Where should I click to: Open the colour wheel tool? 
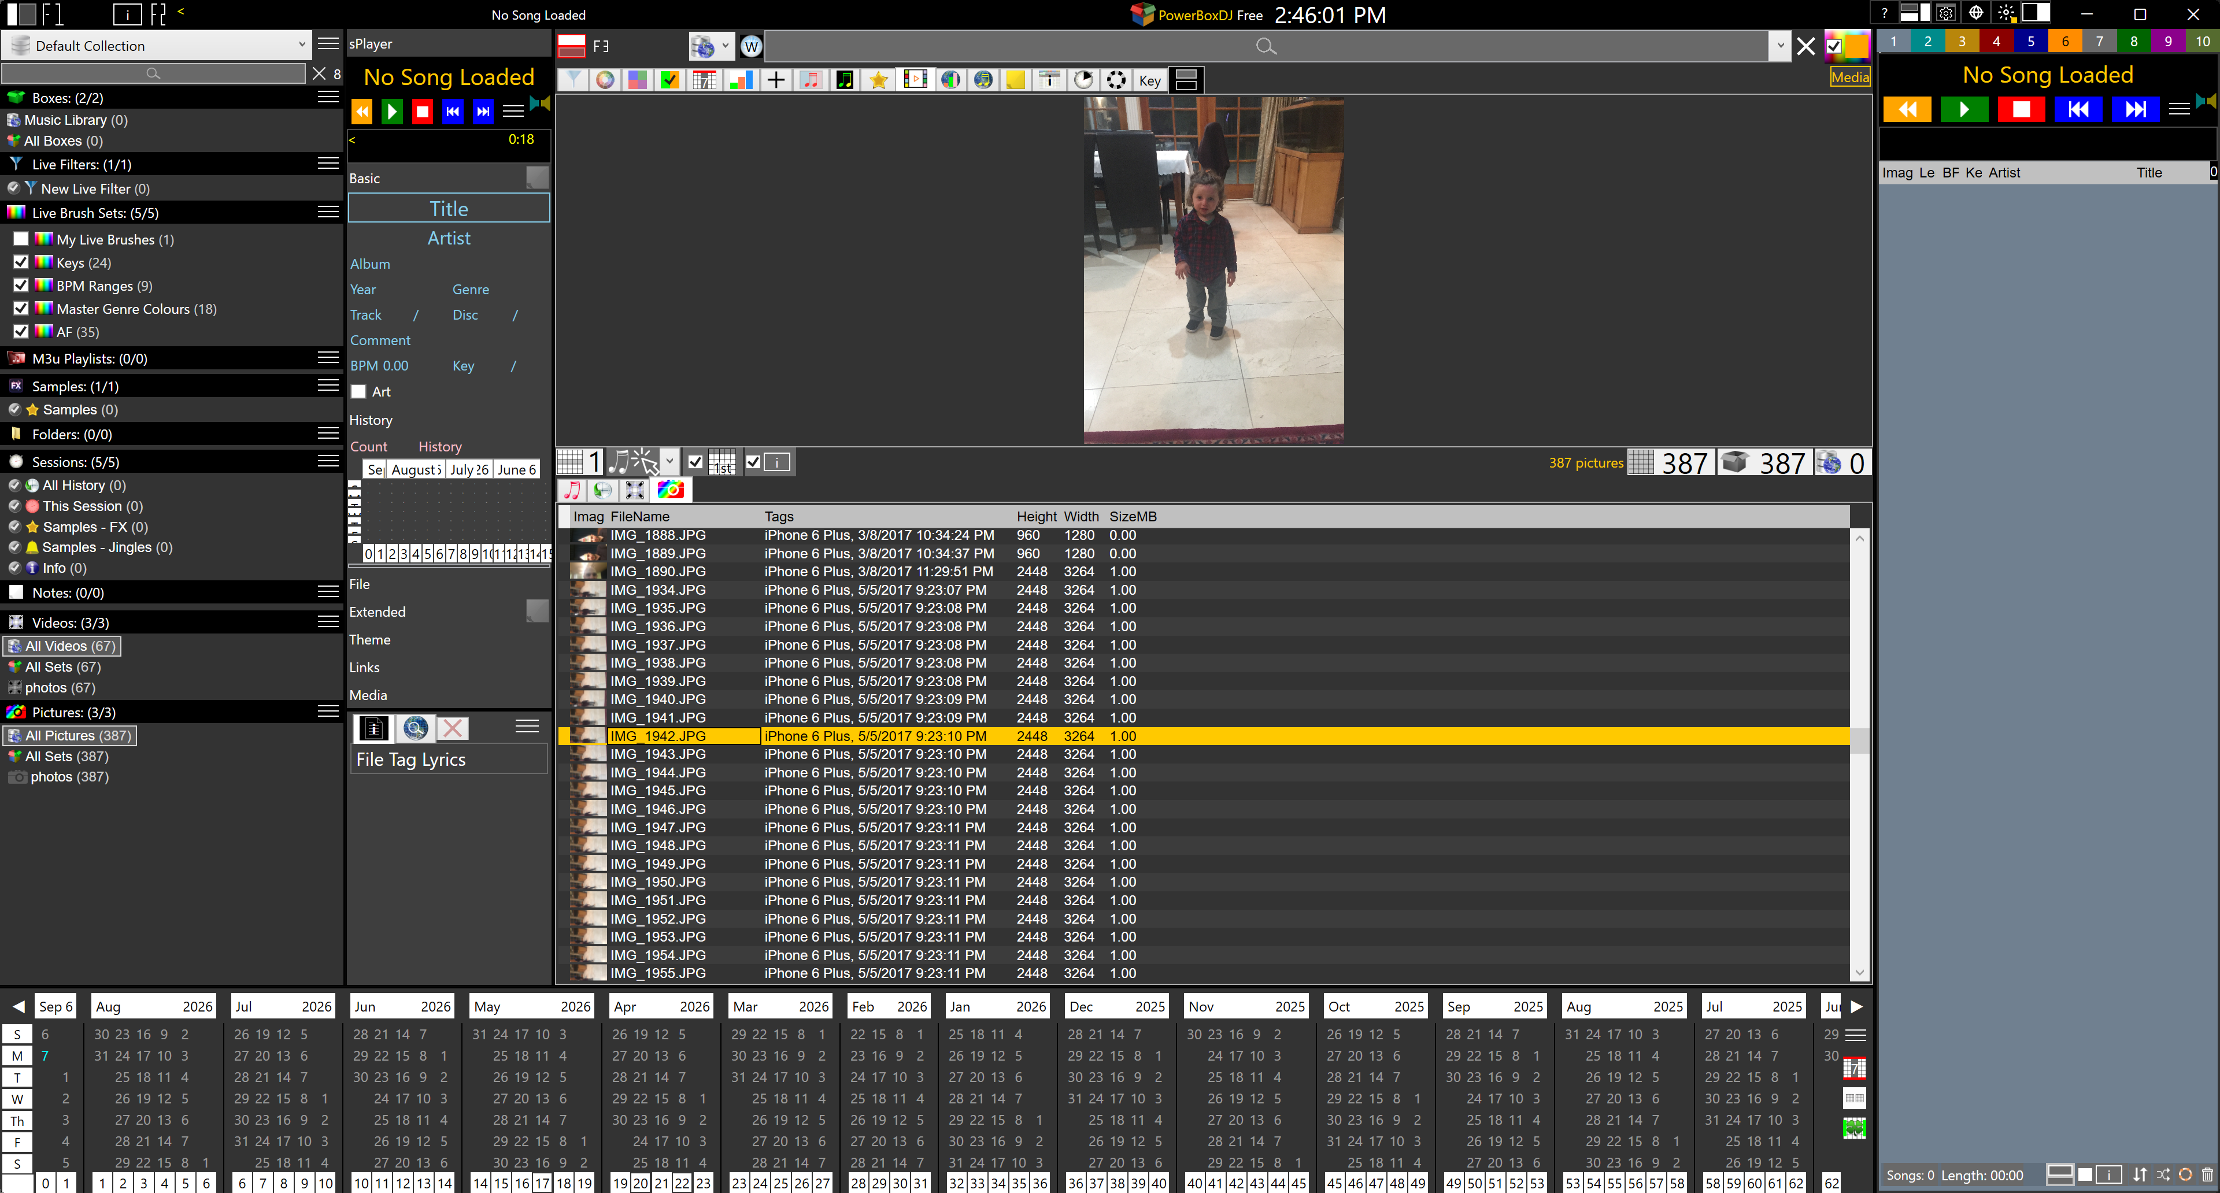[605, 80]
